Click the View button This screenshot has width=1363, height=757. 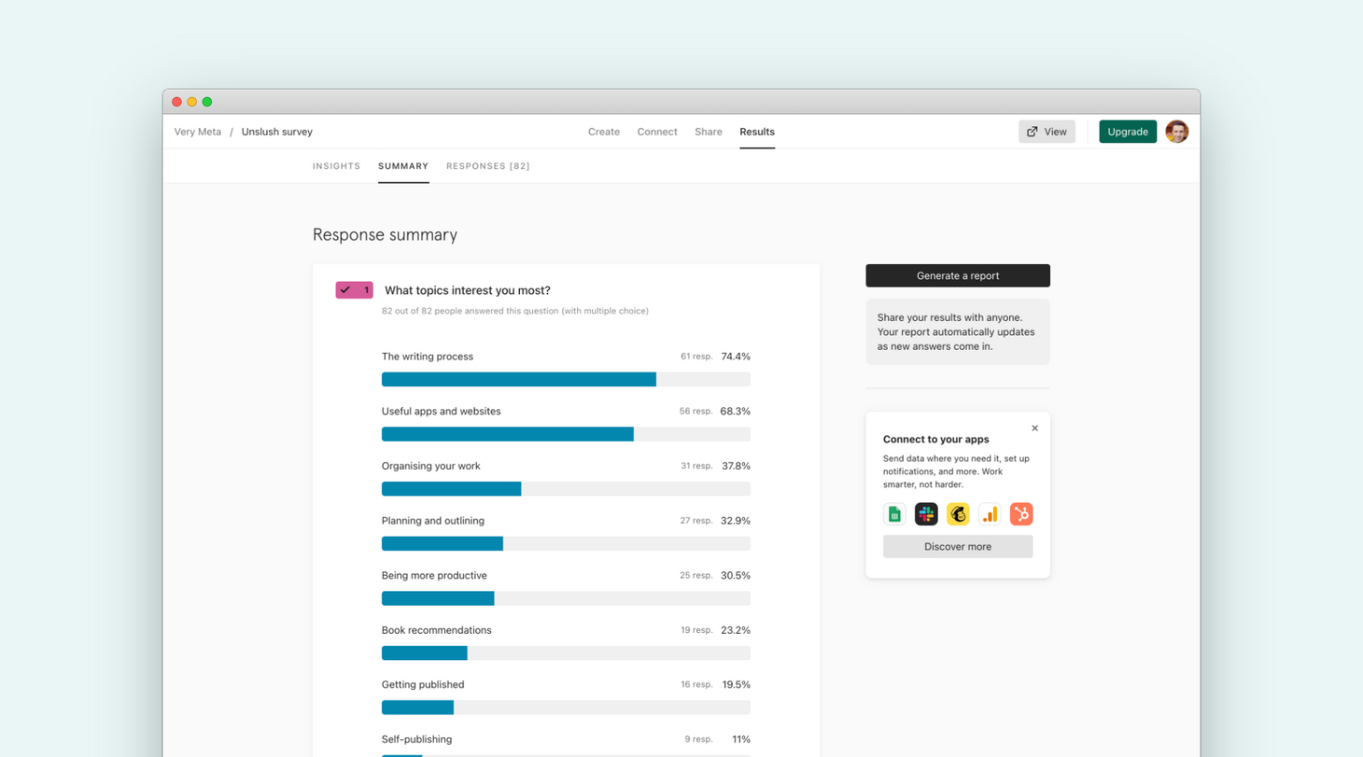(1047, 132)
